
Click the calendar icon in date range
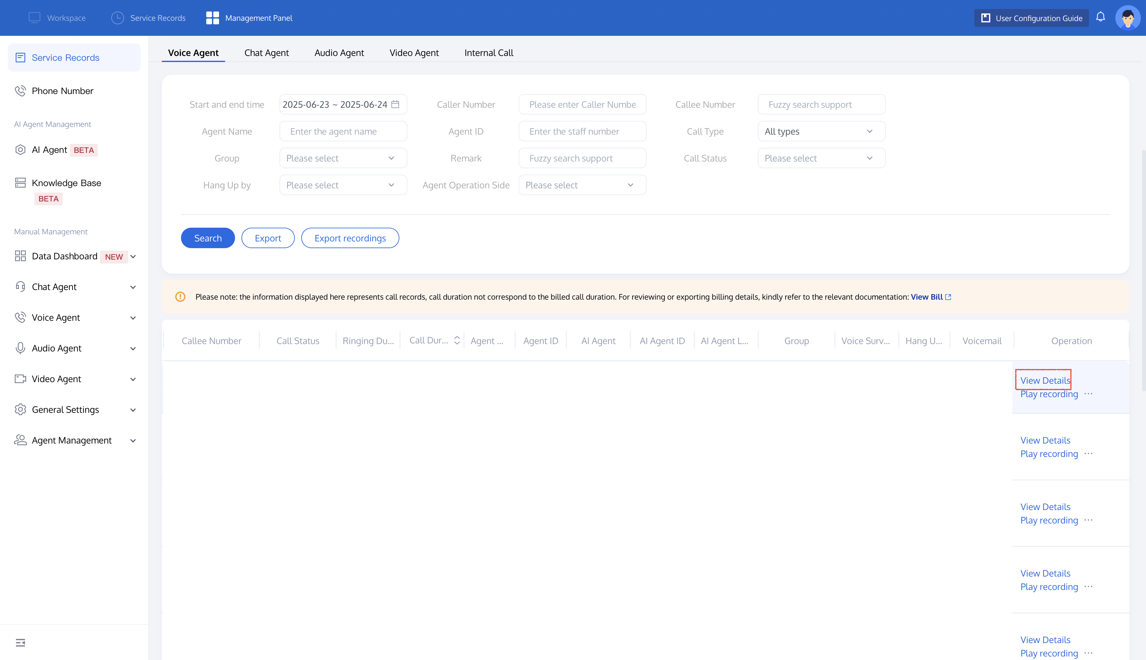(395, 104)
